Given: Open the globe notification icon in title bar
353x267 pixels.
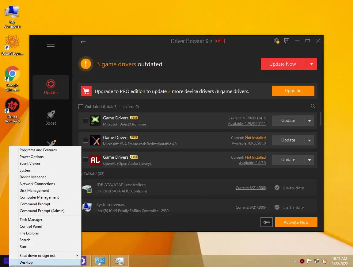Looking at the screenshot, I should tap(276, 41).
